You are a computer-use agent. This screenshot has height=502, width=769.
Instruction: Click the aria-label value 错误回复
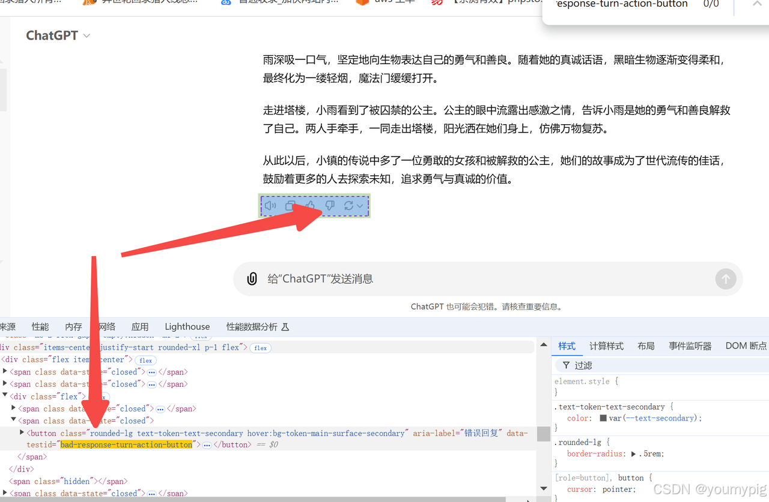pos(481,432)
